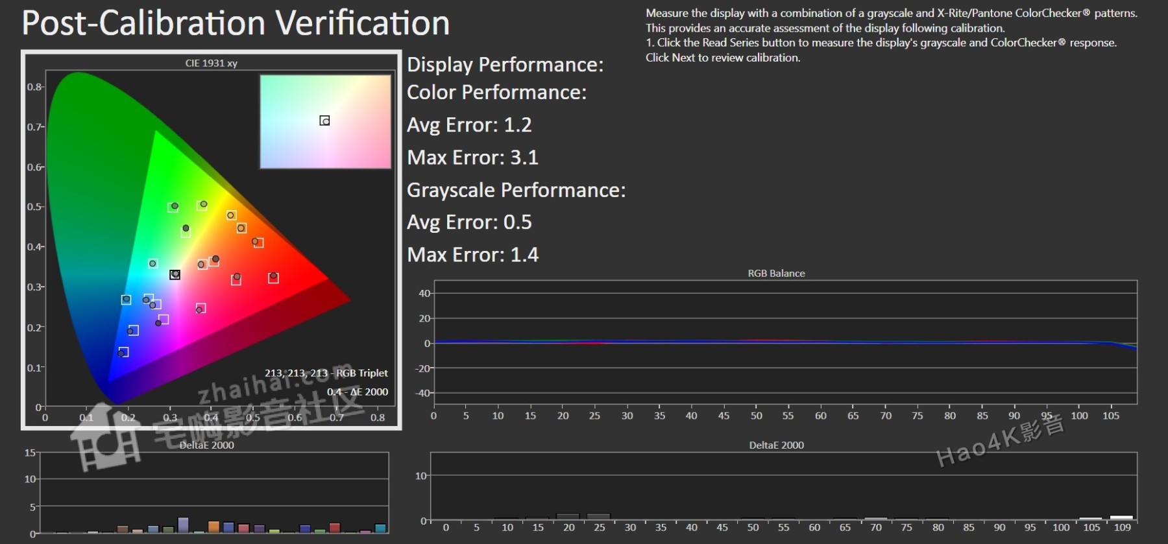Click the white point marker in the inset zoom box

pos(324,121)
